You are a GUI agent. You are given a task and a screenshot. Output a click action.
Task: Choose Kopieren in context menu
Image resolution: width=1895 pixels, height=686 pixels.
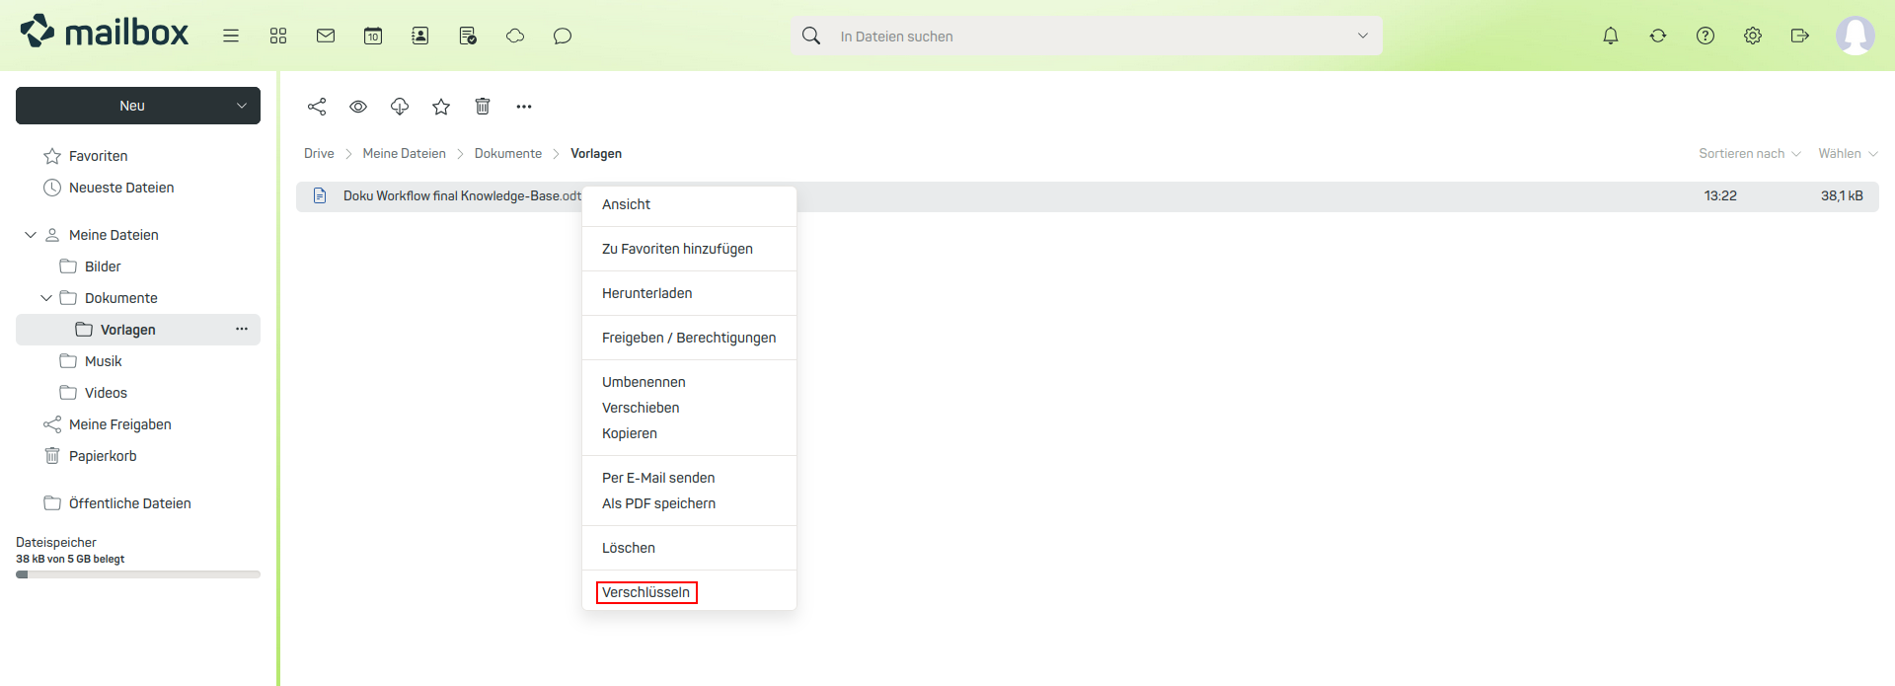(x=689, y=433)
